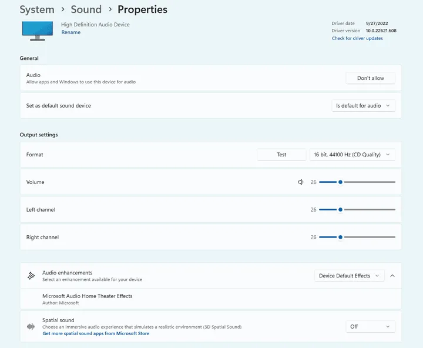This screenshot has height=348, width=423.
Task: Open the 'Is default for audio' dropdown
Action: pyautogui.click(x=363, y=106)
